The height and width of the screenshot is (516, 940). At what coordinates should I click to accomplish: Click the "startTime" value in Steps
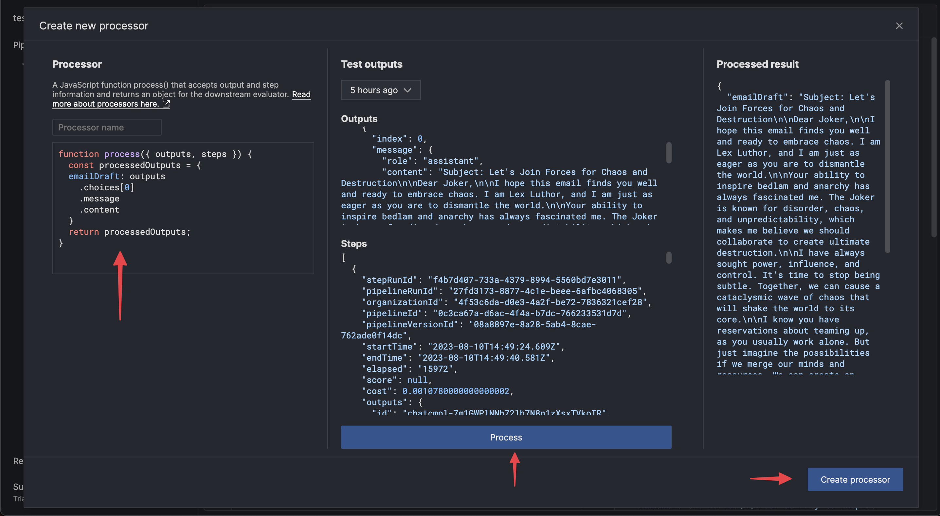494,346
